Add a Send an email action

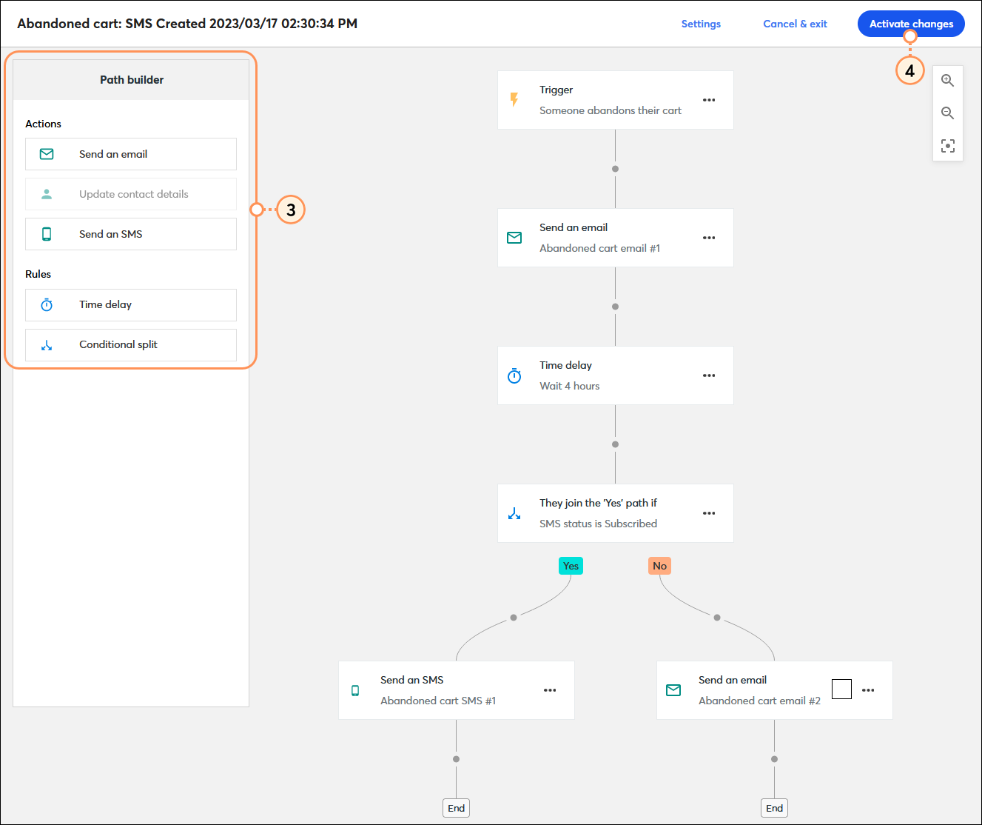131,154
